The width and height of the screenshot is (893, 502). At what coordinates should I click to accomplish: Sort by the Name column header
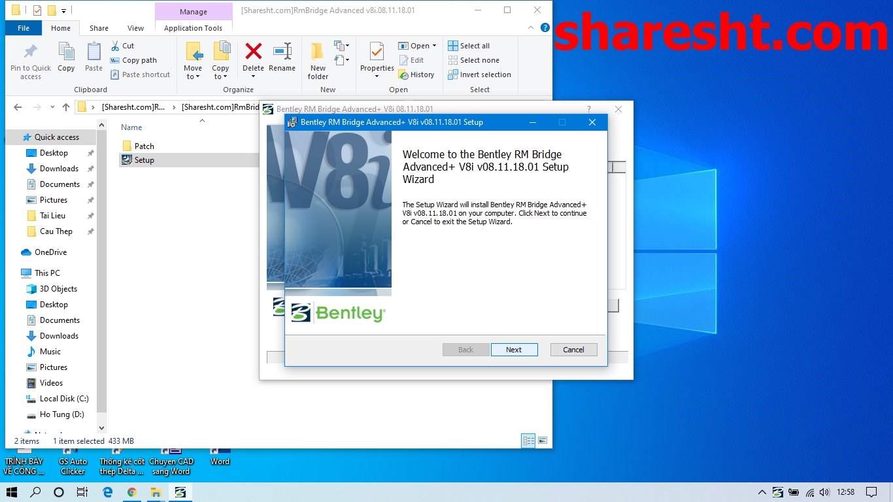(131, 127)
